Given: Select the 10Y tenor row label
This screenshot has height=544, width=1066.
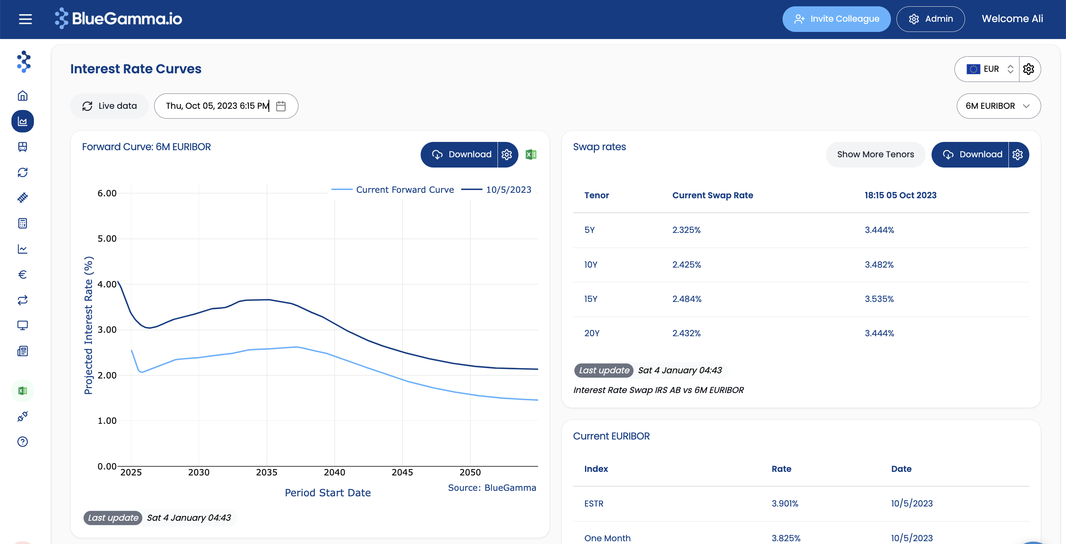Looking at the screenshot, I should (x=591, y=265).
